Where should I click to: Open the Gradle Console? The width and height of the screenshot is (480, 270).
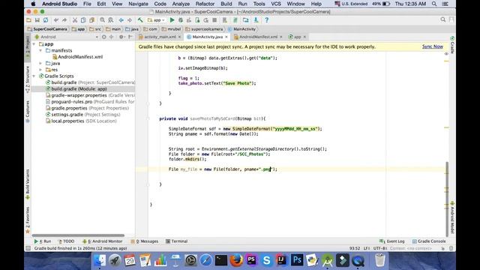click(x=428, y=241)
